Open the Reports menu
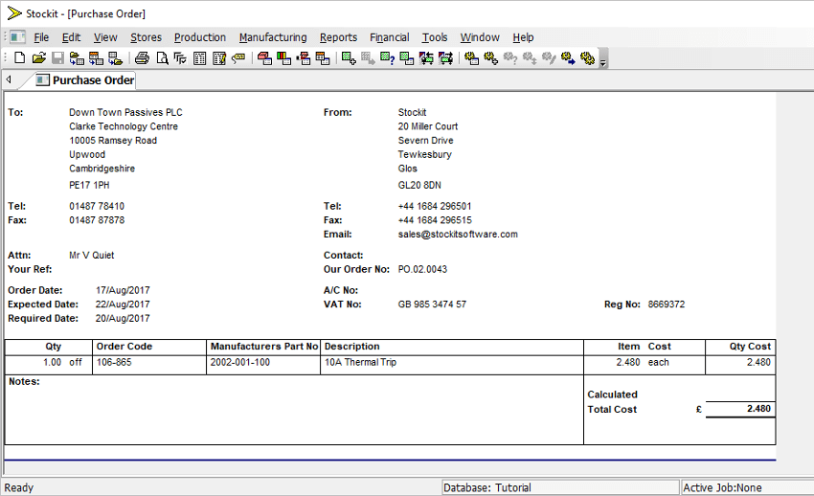 point(338,37)
